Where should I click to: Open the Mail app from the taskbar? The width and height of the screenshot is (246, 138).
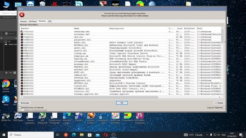tap(98, 135)
